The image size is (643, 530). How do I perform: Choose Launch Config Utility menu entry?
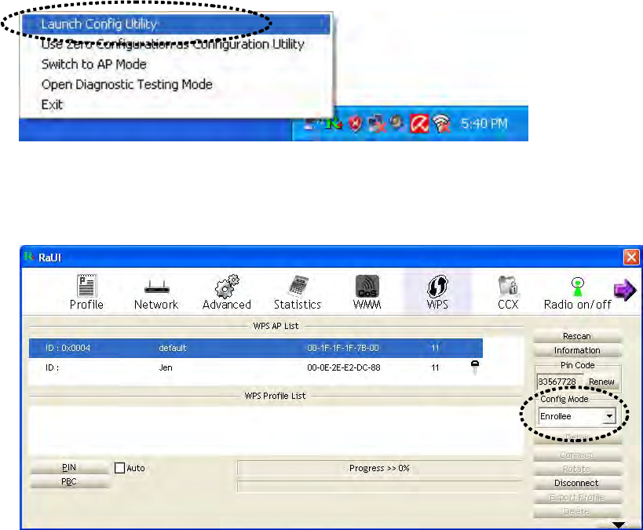(176, 24)
